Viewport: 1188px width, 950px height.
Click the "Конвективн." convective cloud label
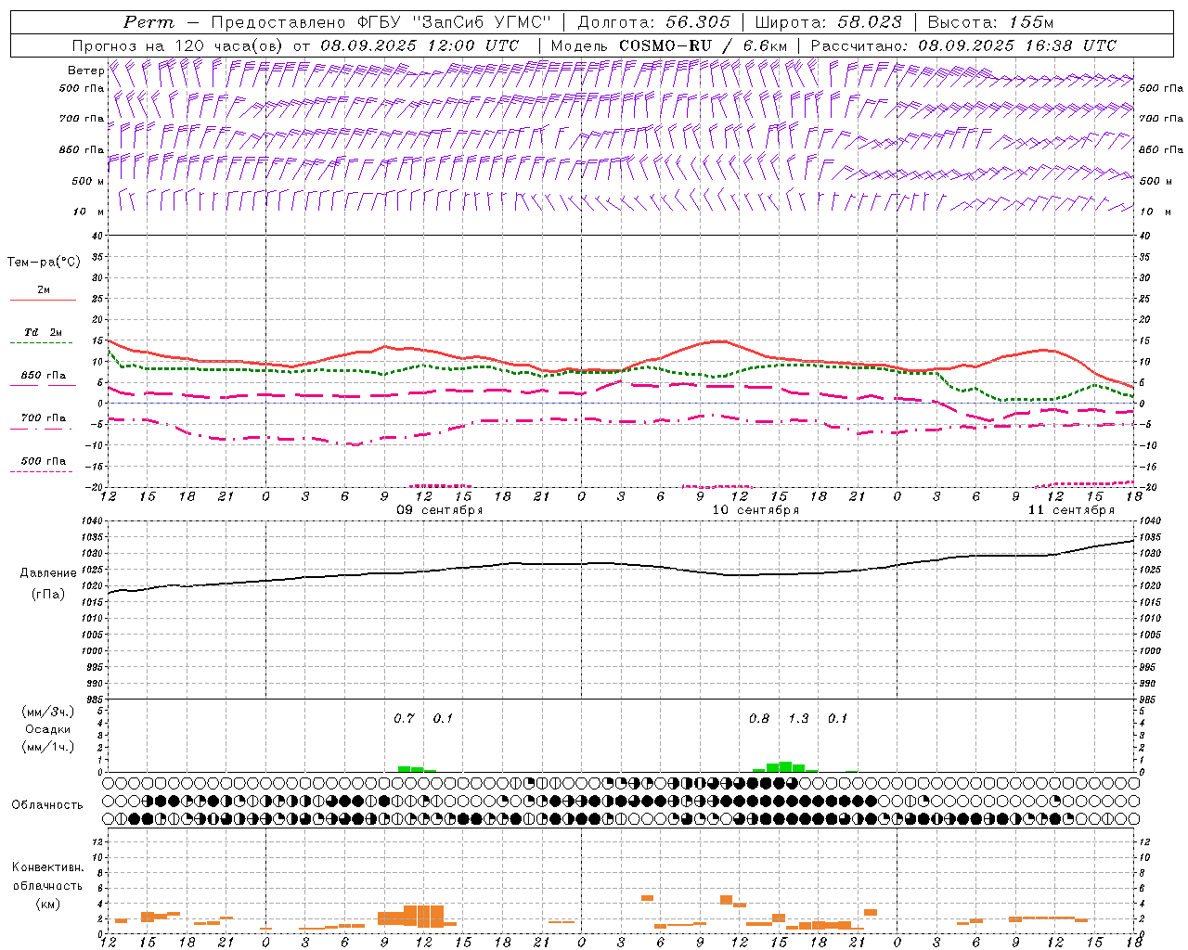coord(47,867)
